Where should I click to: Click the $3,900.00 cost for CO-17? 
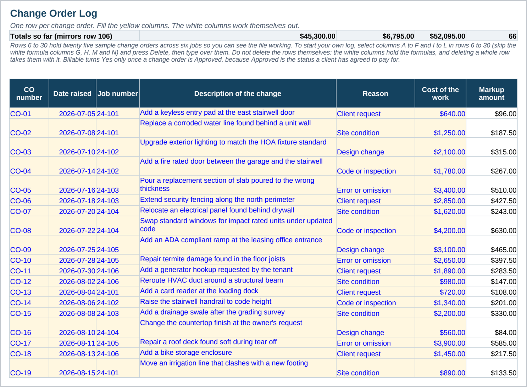pyautogui.click(x=440, y=343)
